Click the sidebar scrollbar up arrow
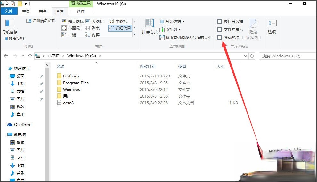This screenshot has width=317, height=182. 47,65
